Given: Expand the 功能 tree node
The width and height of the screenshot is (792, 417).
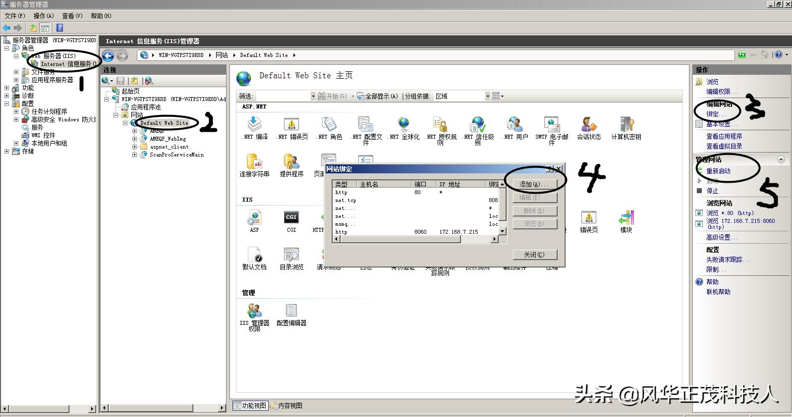Looking at the screenshot, I should [x=6, y=88].
